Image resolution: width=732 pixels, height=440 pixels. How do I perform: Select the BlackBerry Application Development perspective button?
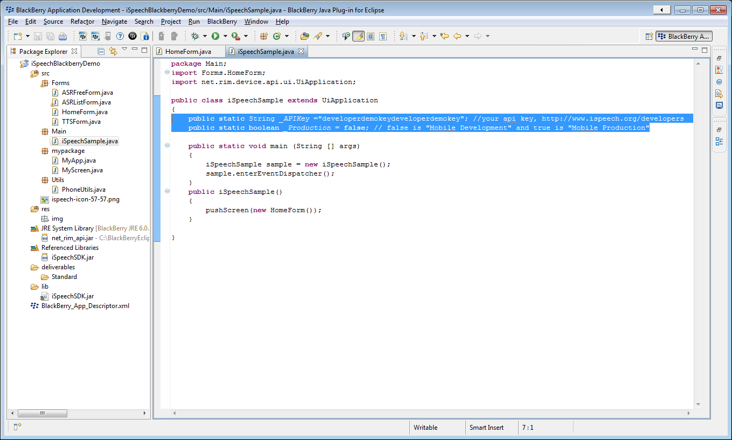tap(684, 37)
